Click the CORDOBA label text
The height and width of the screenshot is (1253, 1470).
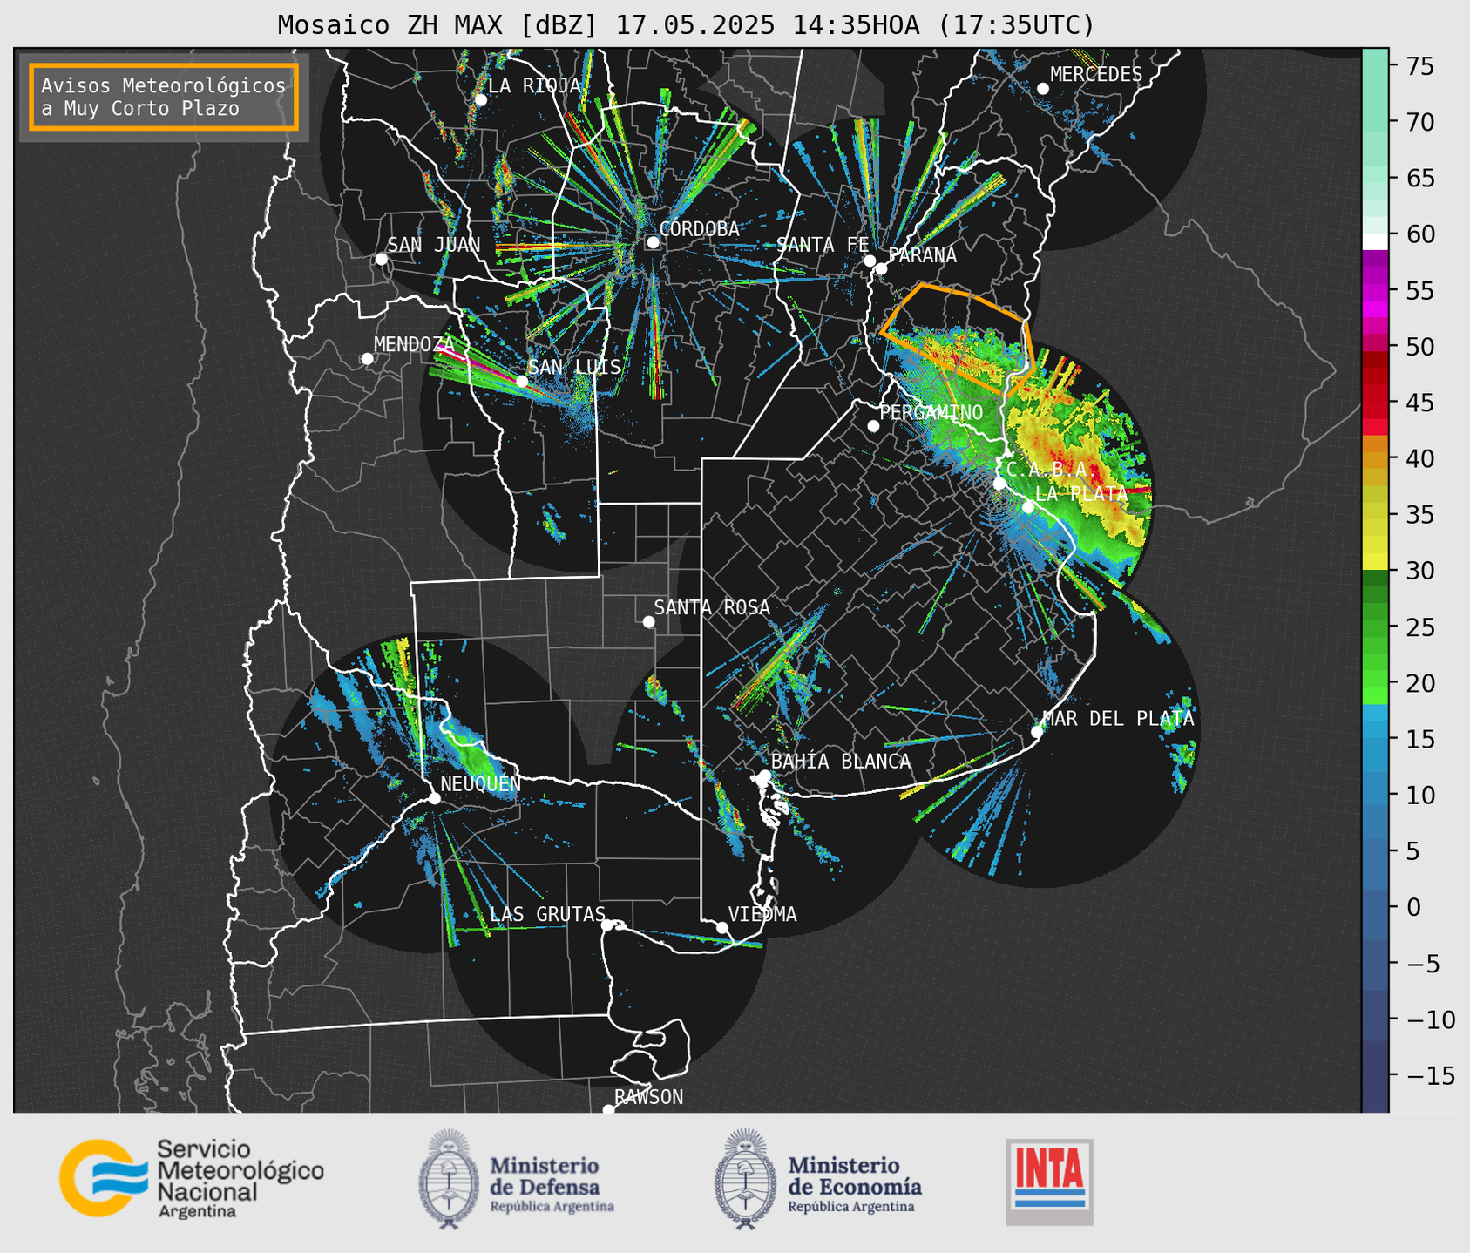point(700,229)
